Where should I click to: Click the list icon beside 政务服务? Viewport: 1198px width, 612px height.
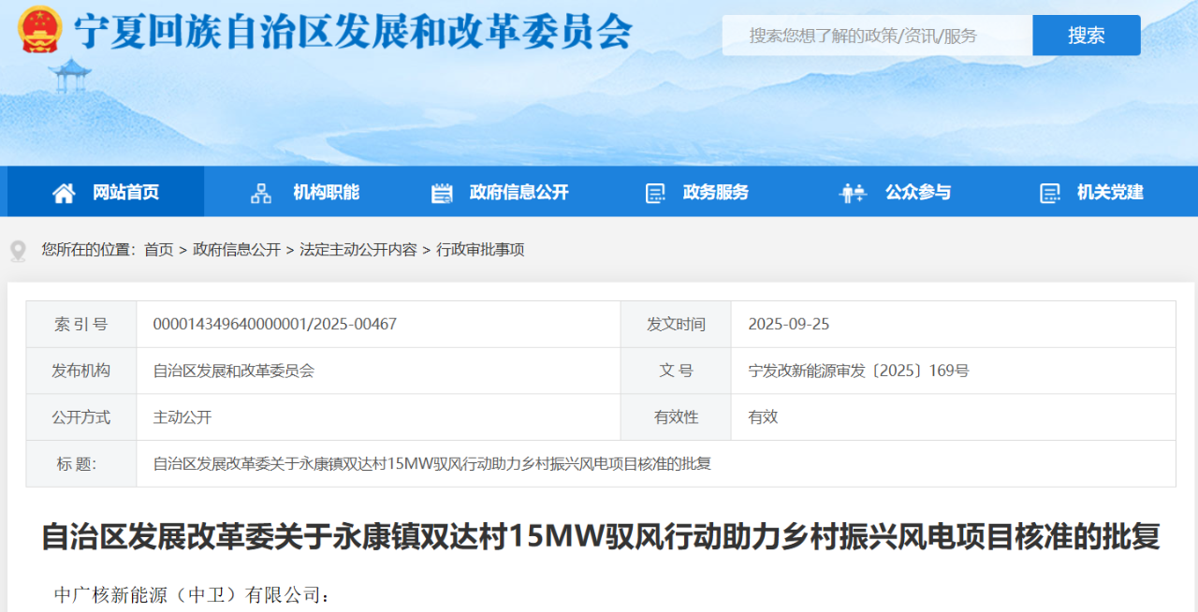tap(655, 193)
